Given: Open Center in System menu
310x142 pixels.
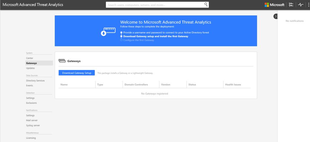Looking at the screenshot, I should [x=30, y=58].
